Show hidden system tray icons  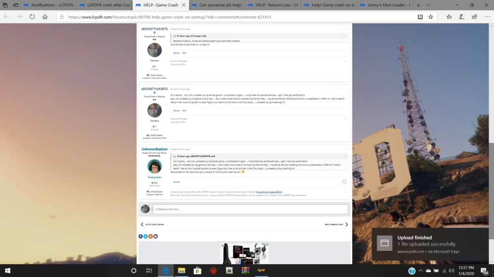(420, 271)
